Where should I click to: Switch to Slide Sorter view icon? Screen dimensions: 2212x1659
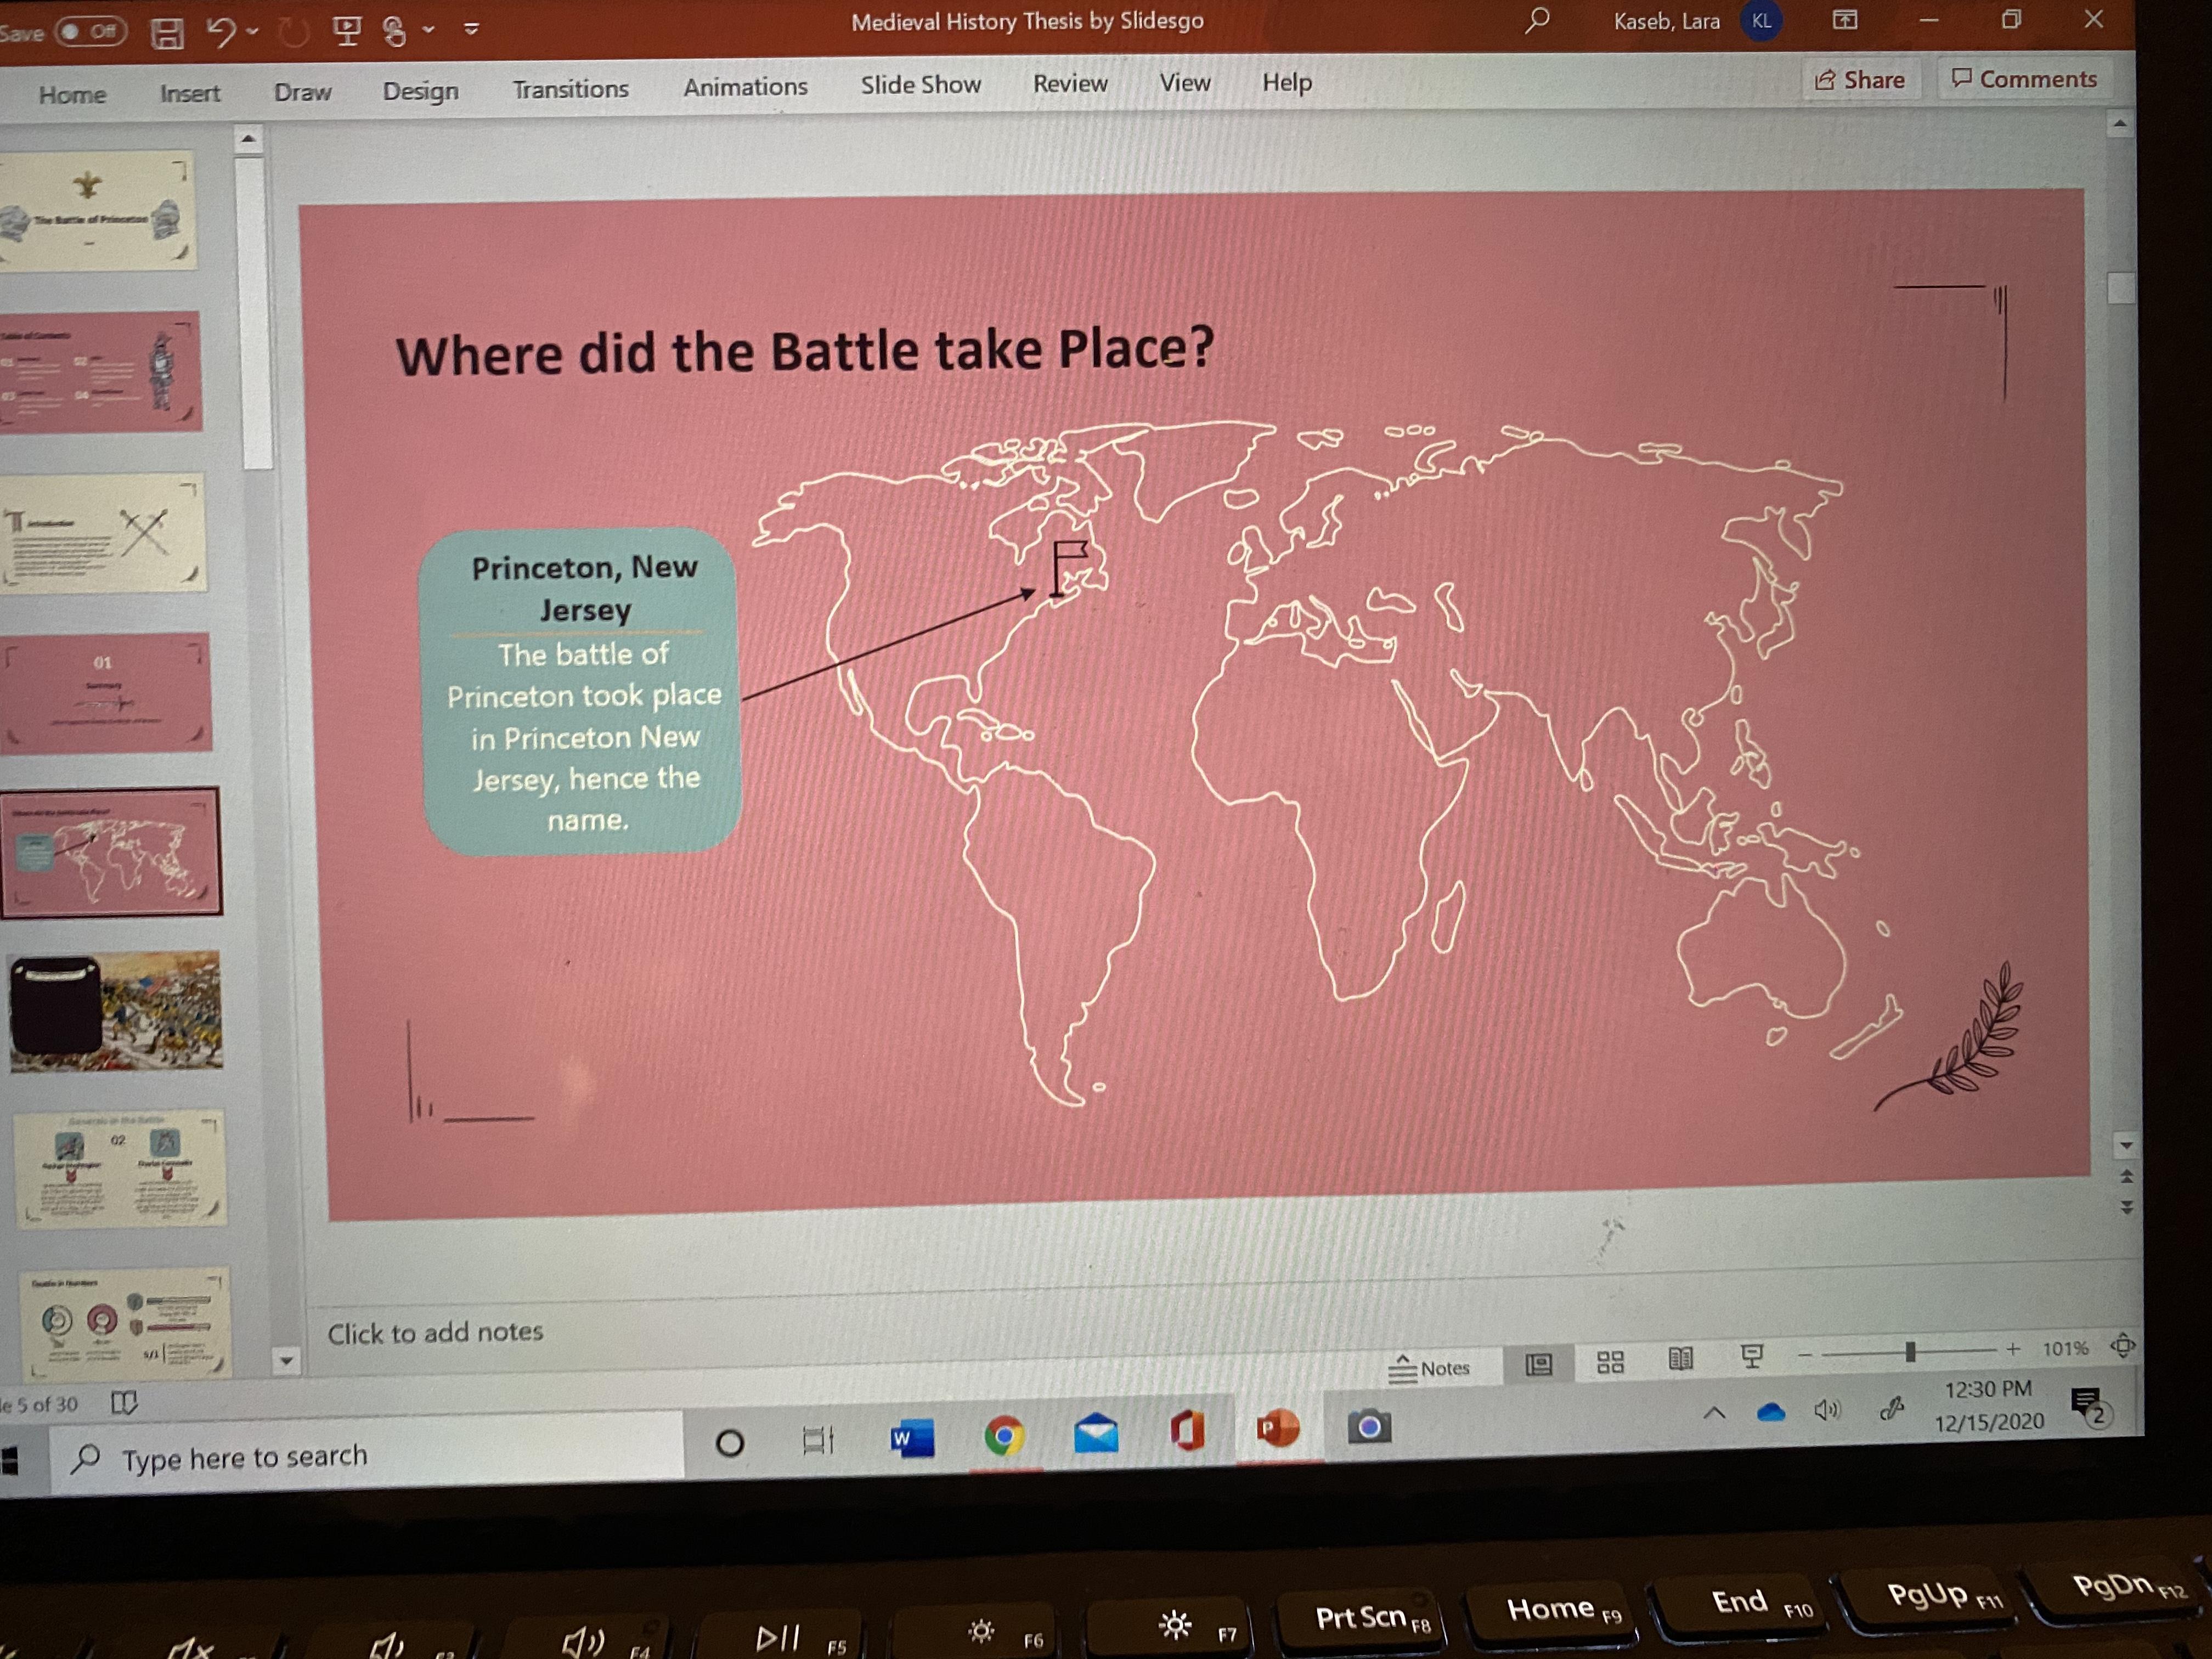pyautogui.click(x=1610, y=1362)
